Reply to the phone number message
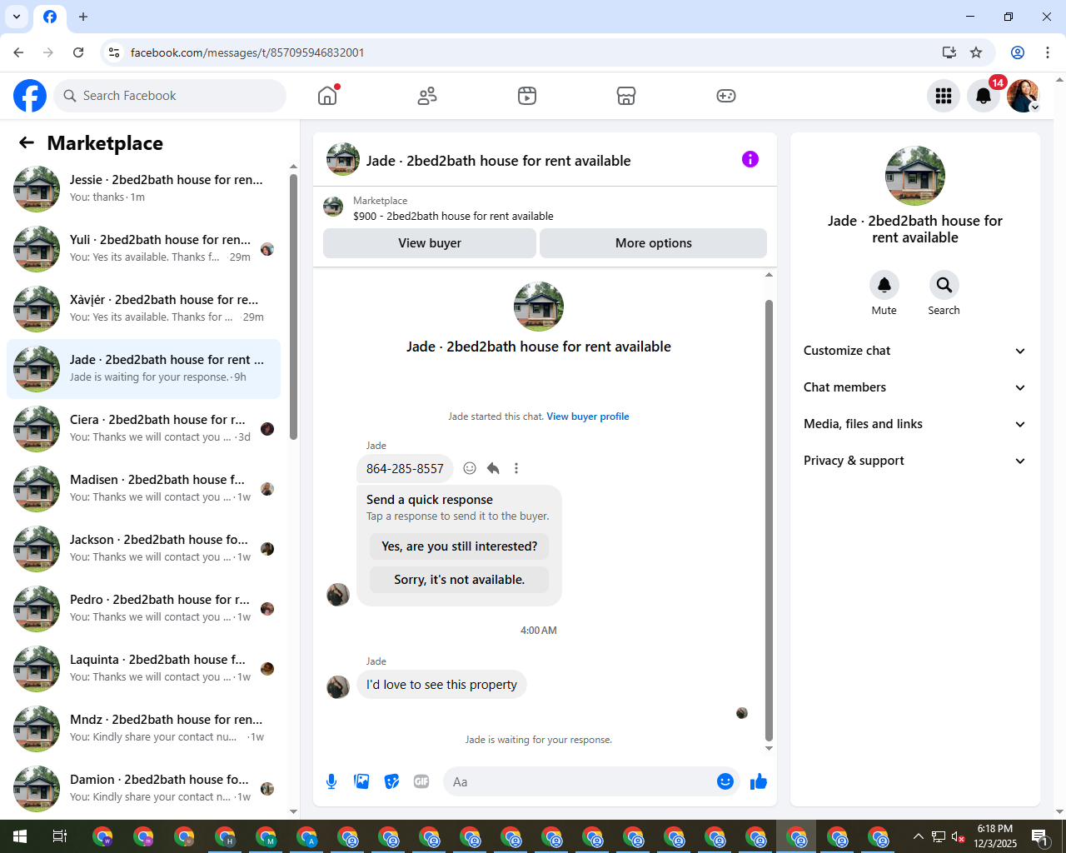 point(493,468)
